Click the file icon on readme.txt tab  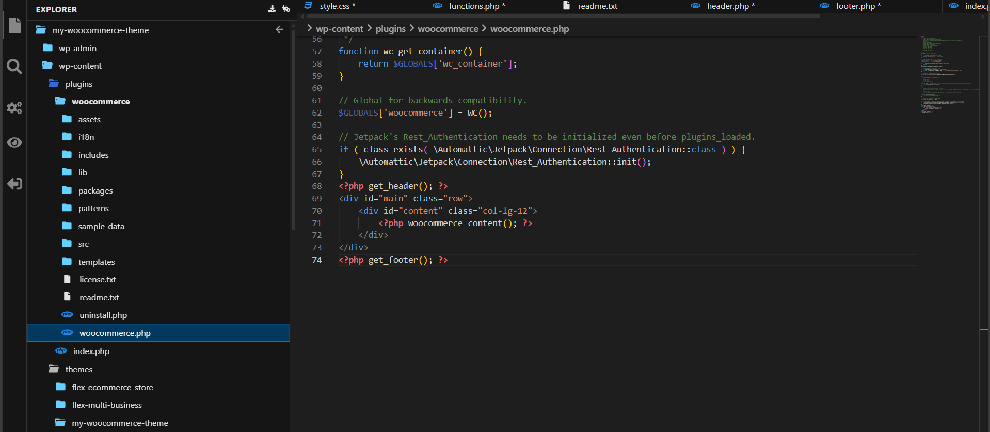pyautogui.click(x=566, y=6)
